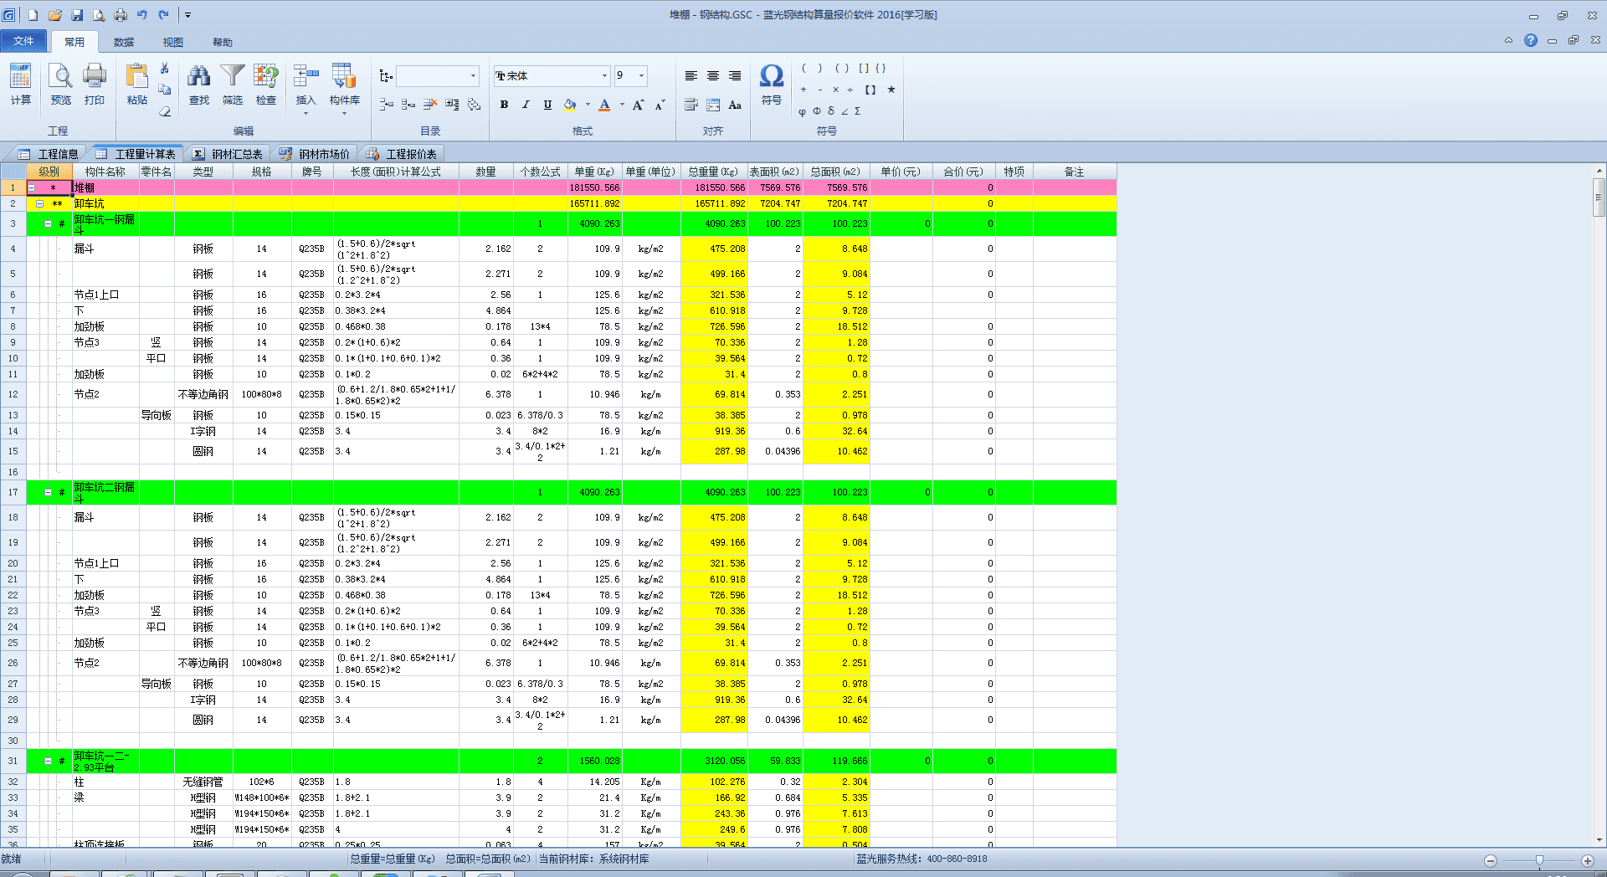Open the 筛选 filter funnel tool
1607x877 pixels.
pos(232,84)
